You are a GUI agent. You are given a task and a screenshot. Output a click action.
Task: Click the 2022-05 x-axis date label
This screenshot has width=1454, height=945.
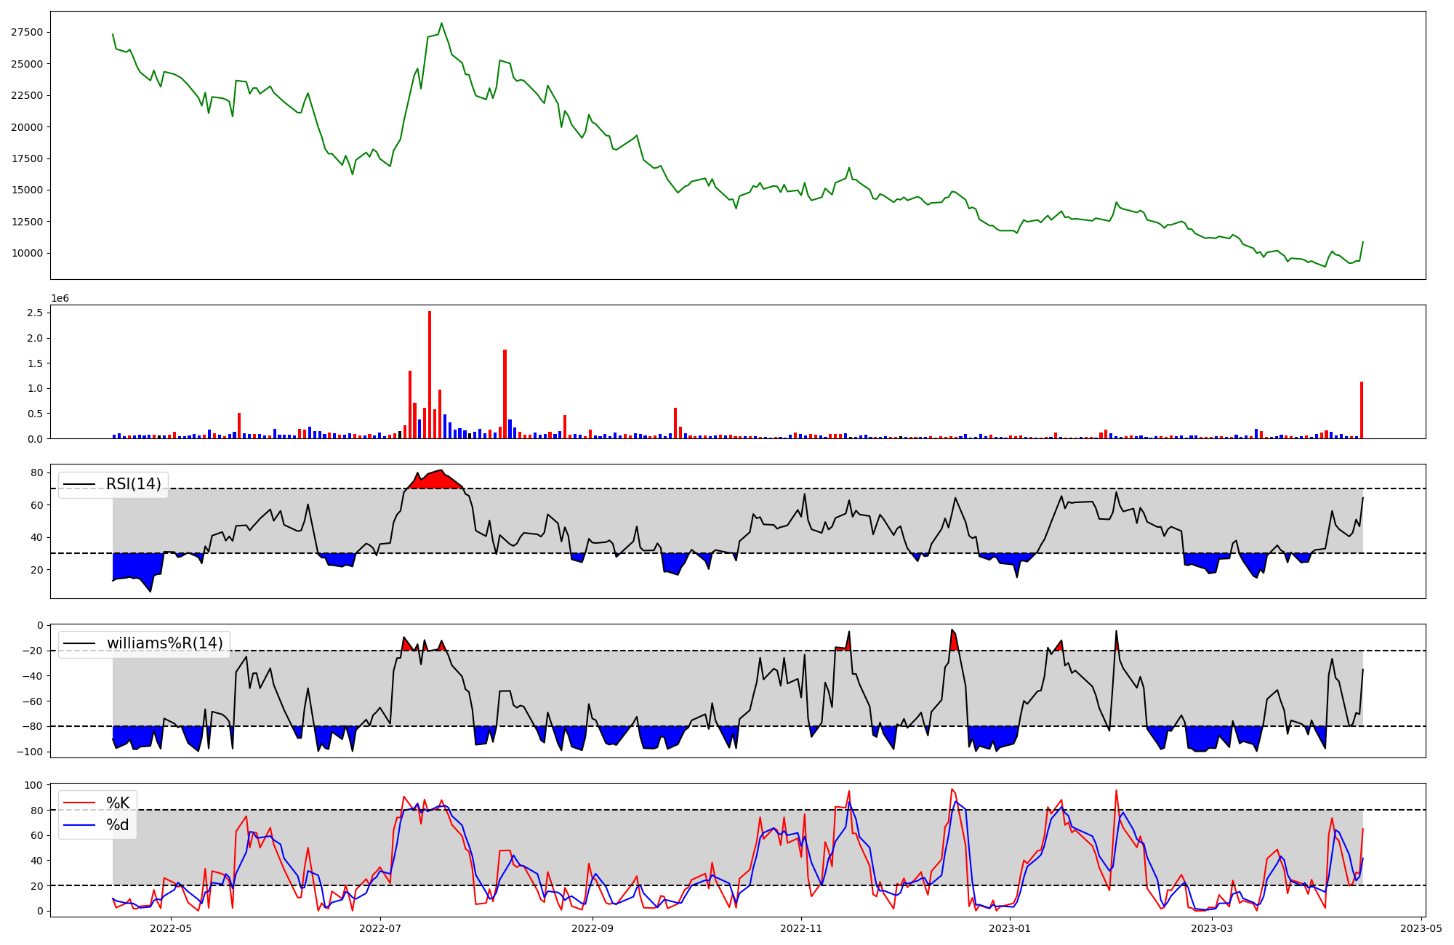(171, 928)
